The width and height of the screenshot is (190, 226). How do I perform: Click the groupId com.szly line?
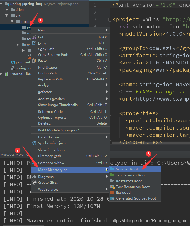click(154, 48)
